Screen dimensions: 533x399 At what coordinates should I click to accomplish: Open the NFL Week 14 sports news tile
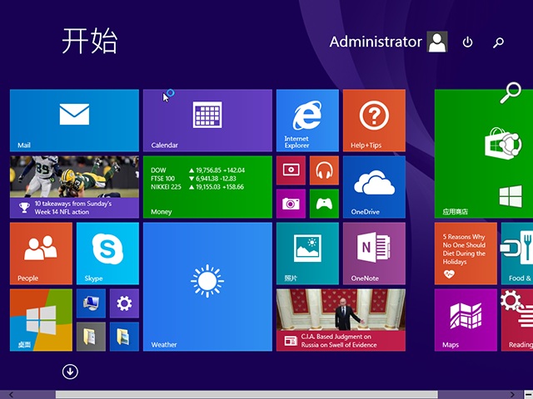point(74,187)
